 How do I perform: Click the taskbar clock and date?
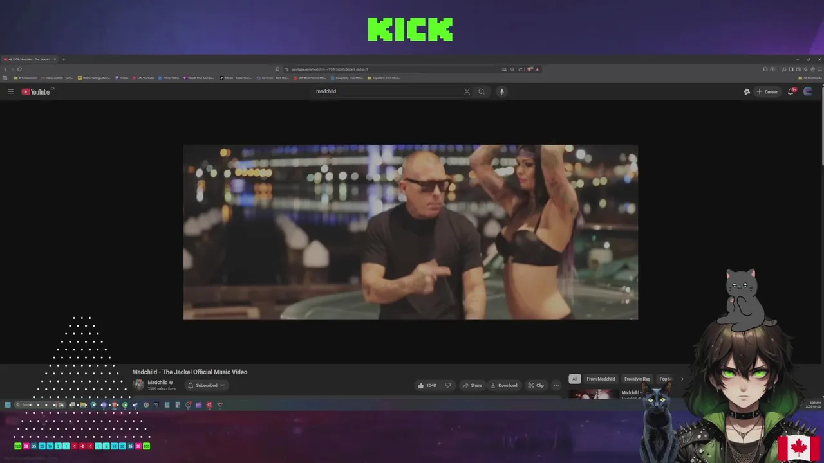(x=813, y=404)
